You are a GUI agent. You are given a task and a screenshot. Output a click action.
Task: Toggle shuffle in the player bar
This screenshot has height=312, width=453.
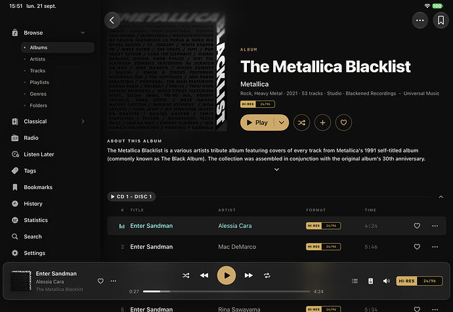[186, 276]
